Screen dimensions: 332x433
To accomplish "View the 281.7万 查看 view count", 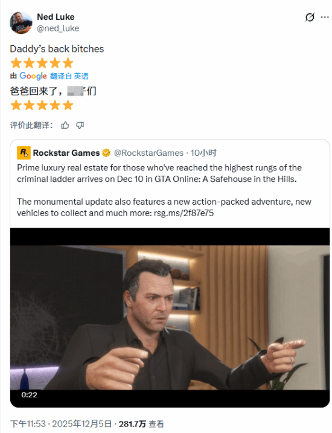I will point(141,424).
